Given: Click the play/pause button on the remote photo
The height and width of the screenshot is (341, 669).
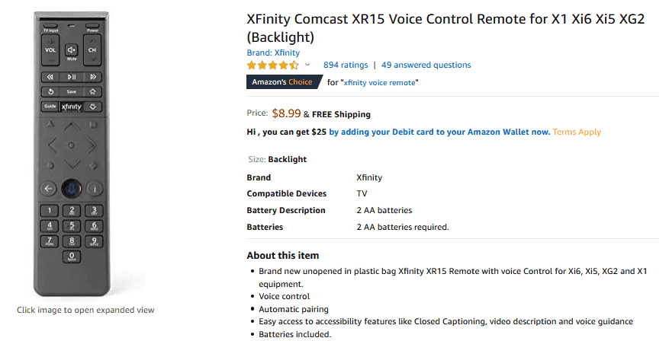Looking at the screenshot, I should point(71,77).
